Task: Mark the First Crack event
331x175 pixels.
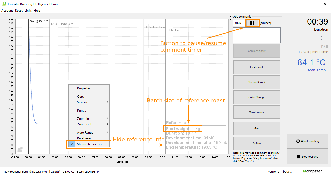Action: (257, 67)
